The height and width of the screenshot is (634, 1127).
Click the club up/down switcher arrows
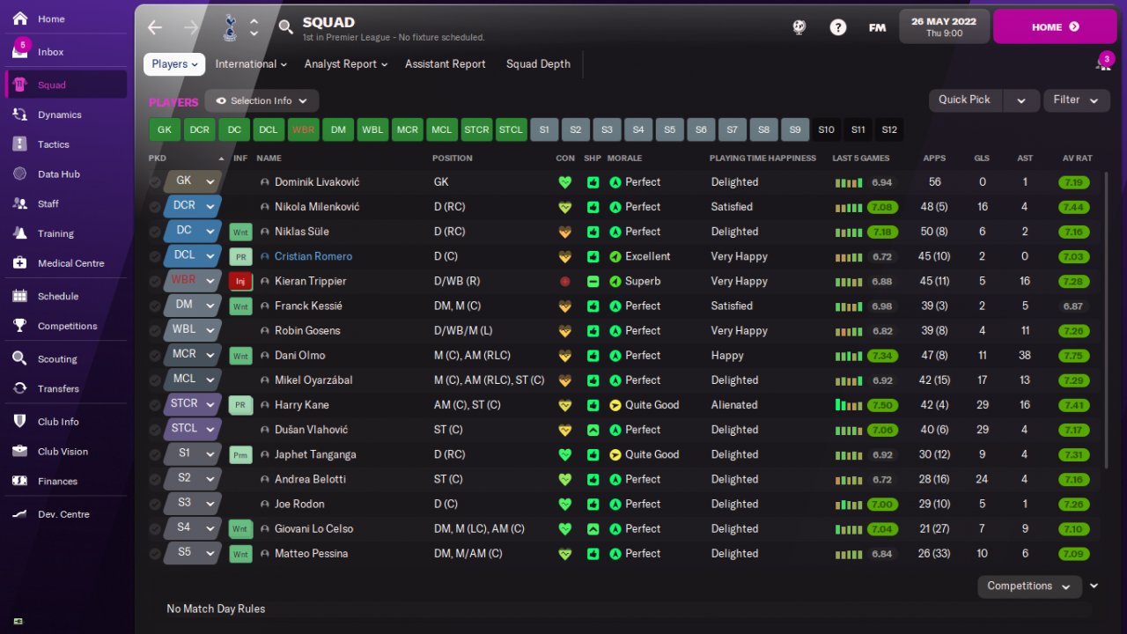[x=254, y=27]
